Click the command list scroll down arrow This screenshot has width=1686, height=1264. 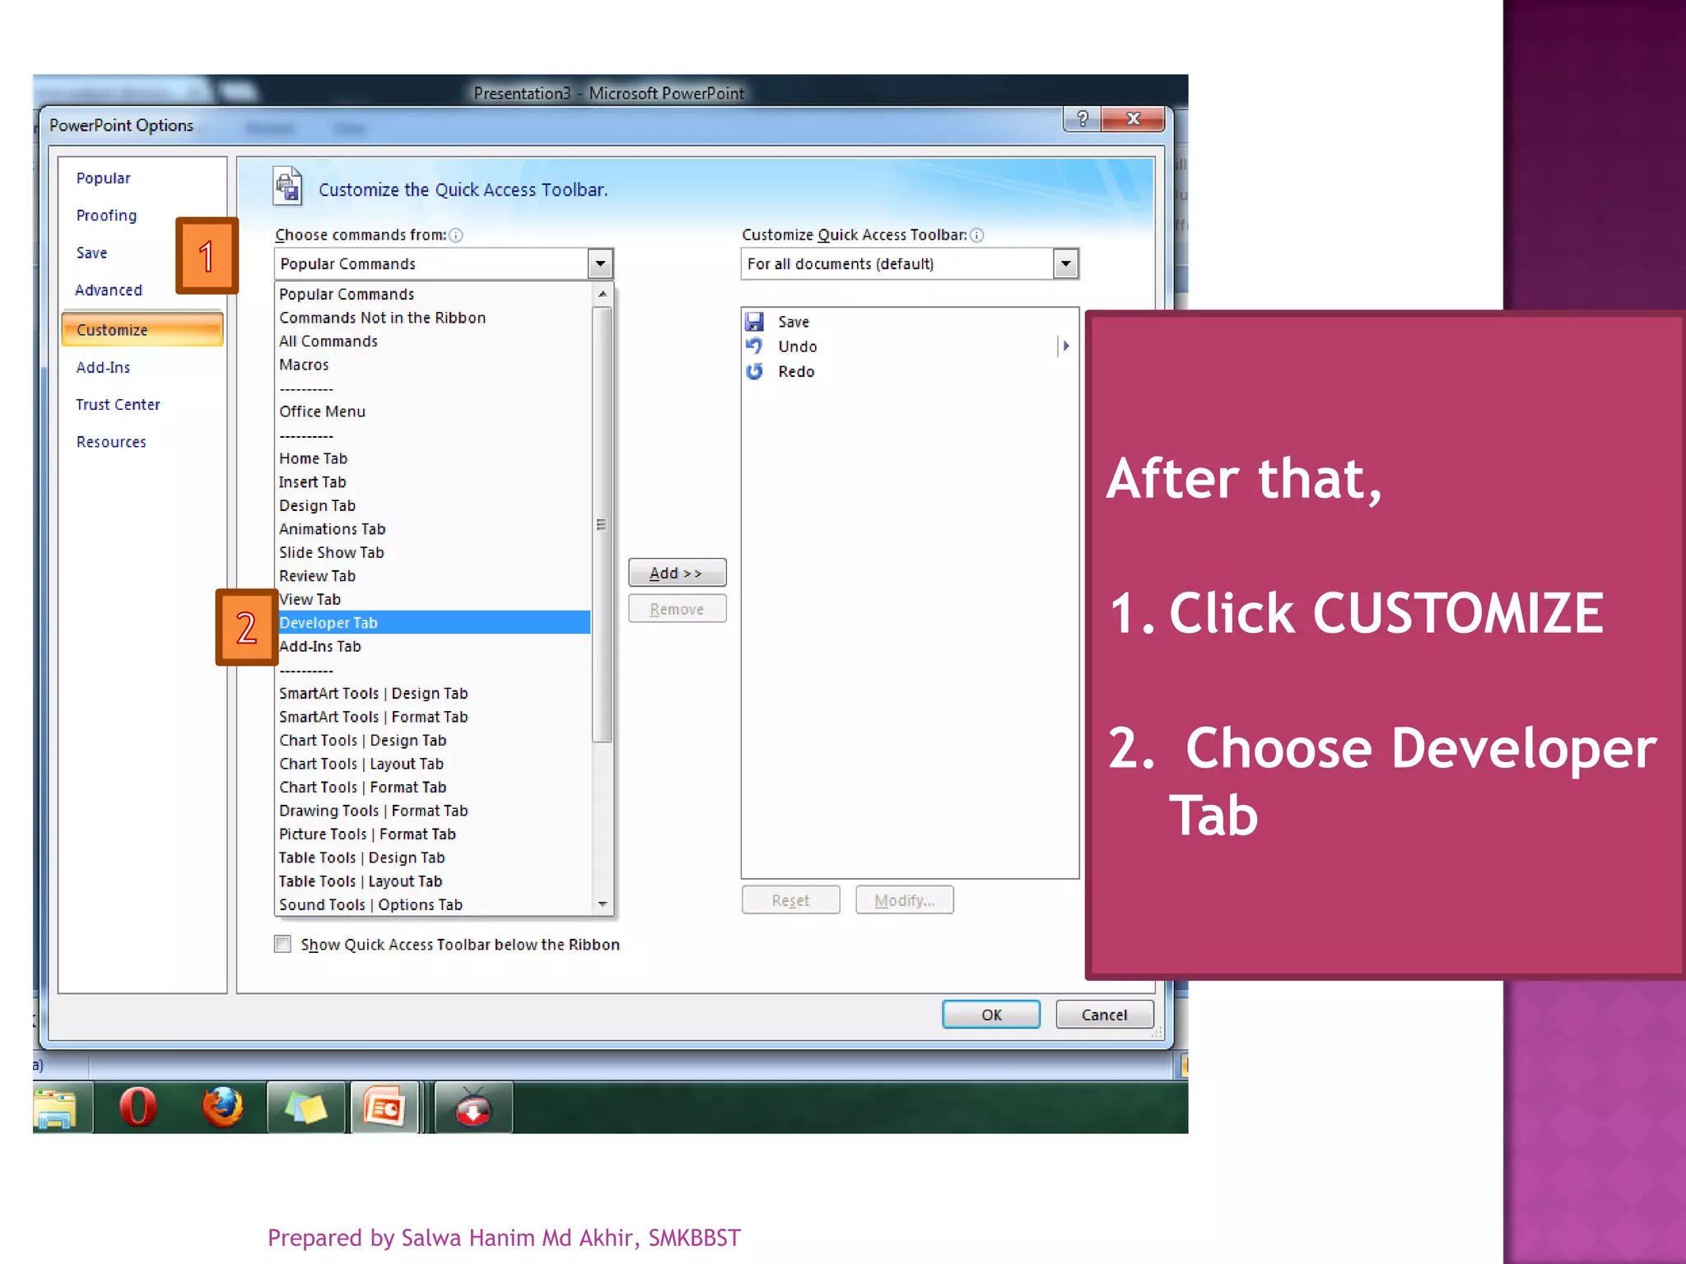click(x=603, y=904)
